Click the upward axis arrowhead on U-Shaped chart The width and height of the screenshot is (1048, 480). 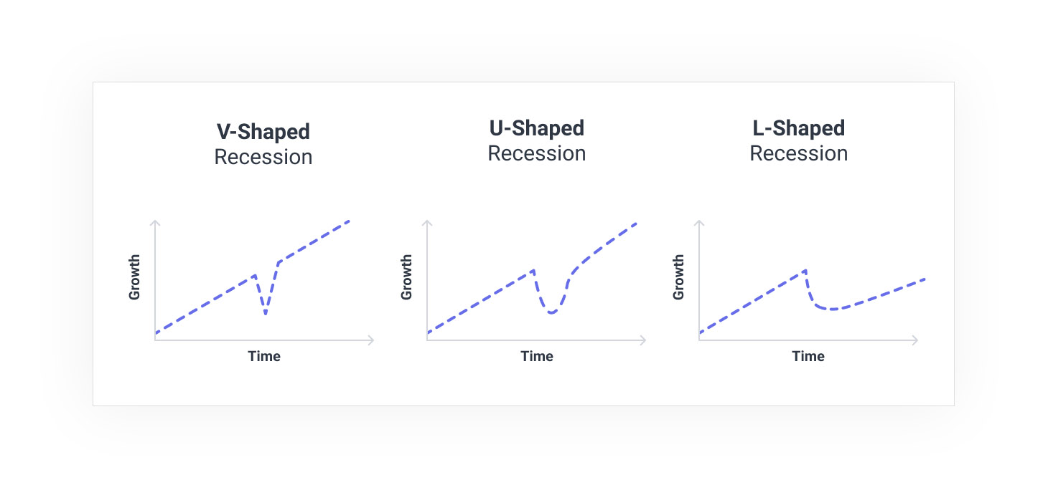[427, 223]
